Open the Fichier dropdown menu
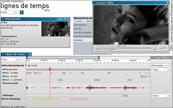The width and height of the screenshot is (173, 108). [x=16, y=12]
